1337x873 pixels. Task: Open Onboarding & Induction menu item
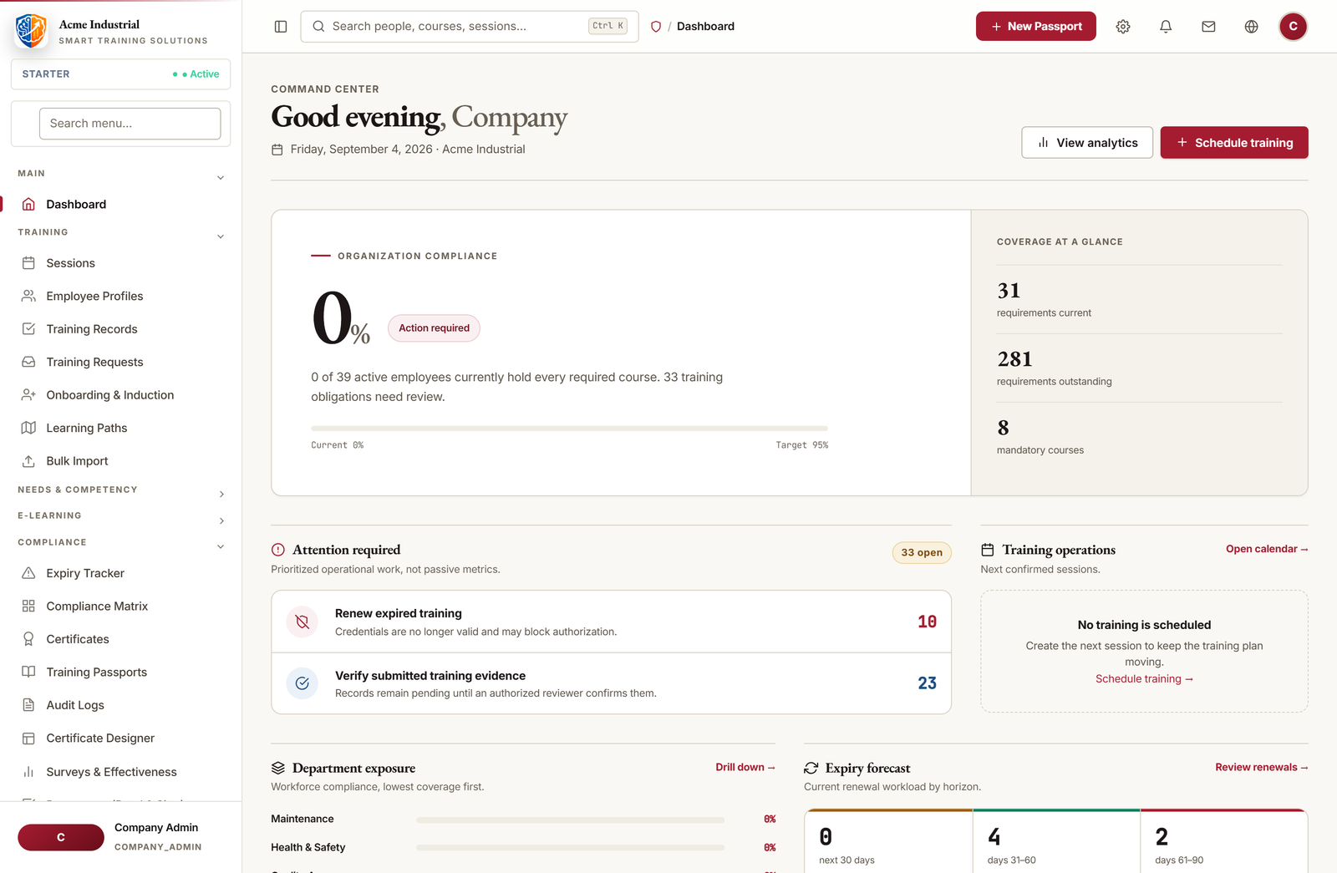[x=121, y=395]
